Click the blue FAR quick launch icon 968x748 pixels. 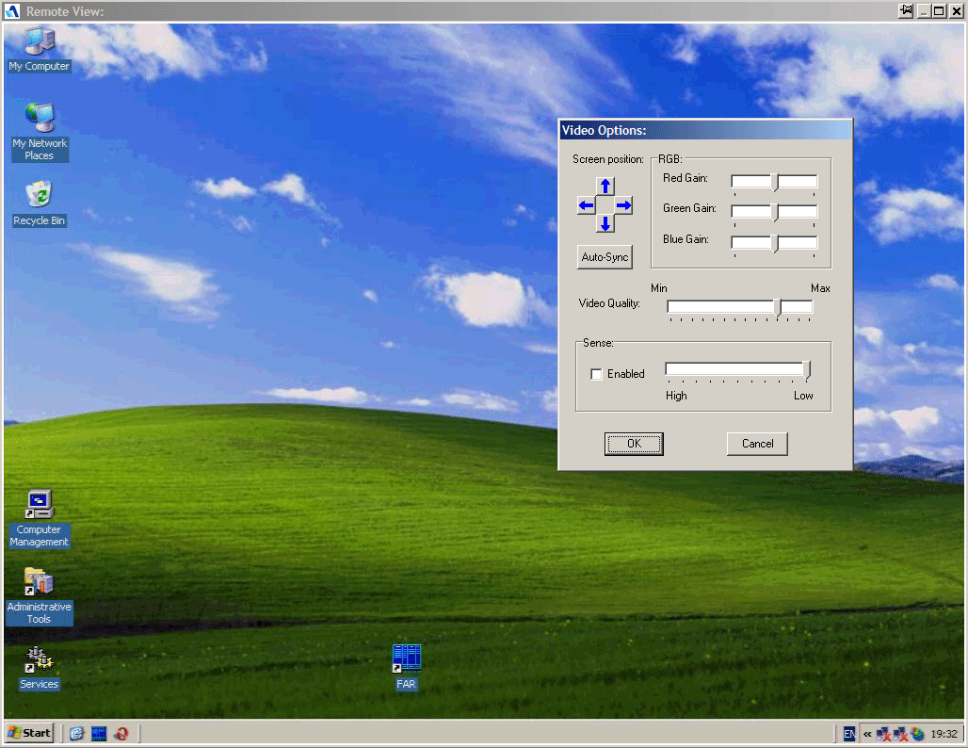[x=99, y=733]
